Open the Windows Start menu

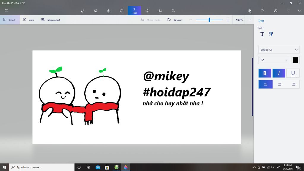(4, 167)
